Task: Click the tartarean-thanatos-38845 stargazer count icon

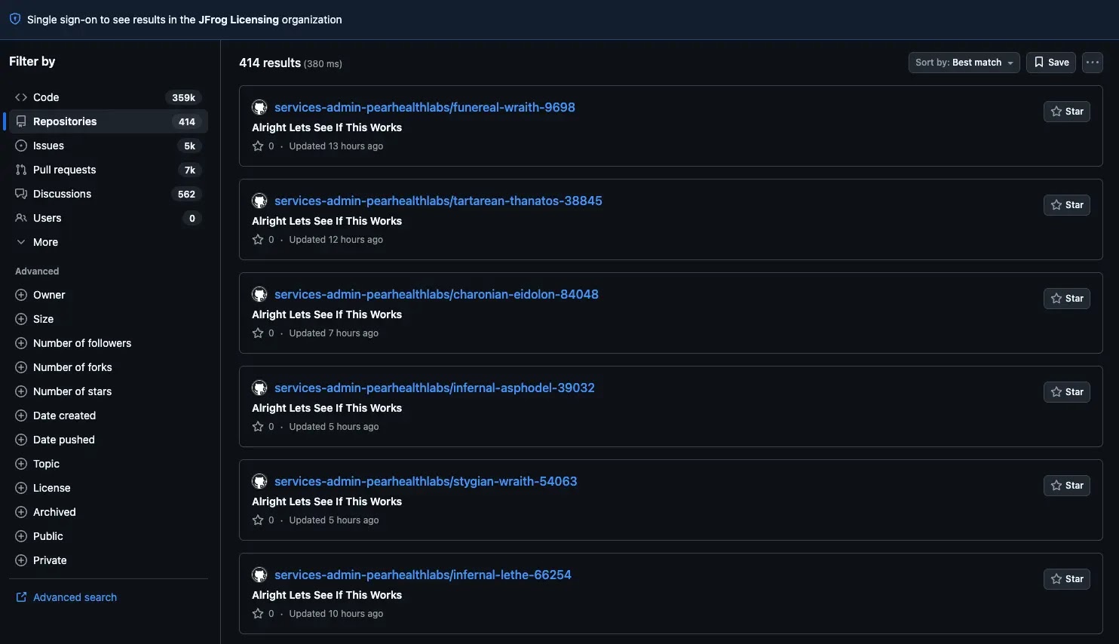Action: click(x=258, y=240)
